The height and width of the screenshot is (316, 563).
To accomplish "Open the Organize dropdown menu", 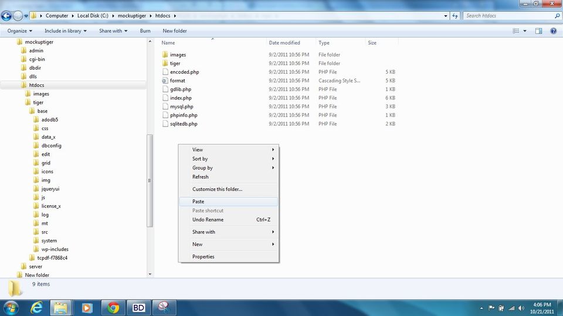I will 20,31.
